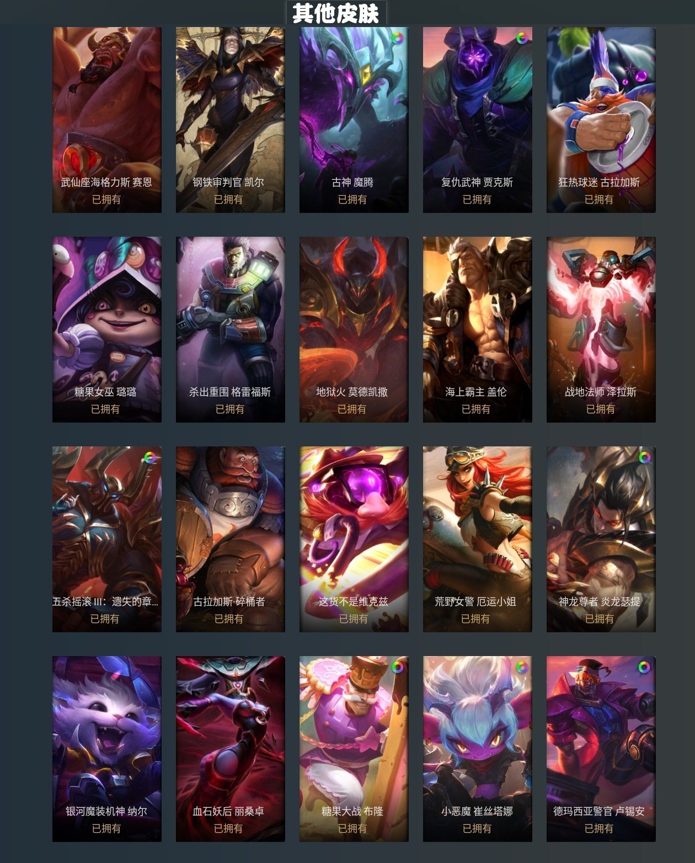This screenshot has width=695, height=863.
Task: Click chroma icon on 德玛西亚警官 卢锡安 card
Action: [644, 667]
